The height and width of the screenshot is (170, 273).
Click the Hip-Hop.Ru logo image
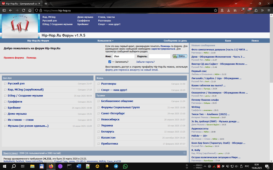tap(19, 26)
